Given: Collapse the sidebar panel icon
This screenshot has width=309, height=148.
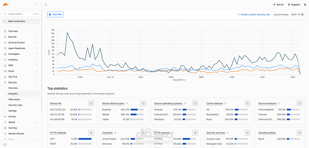Looking at the screenshot, I should 5,145.
